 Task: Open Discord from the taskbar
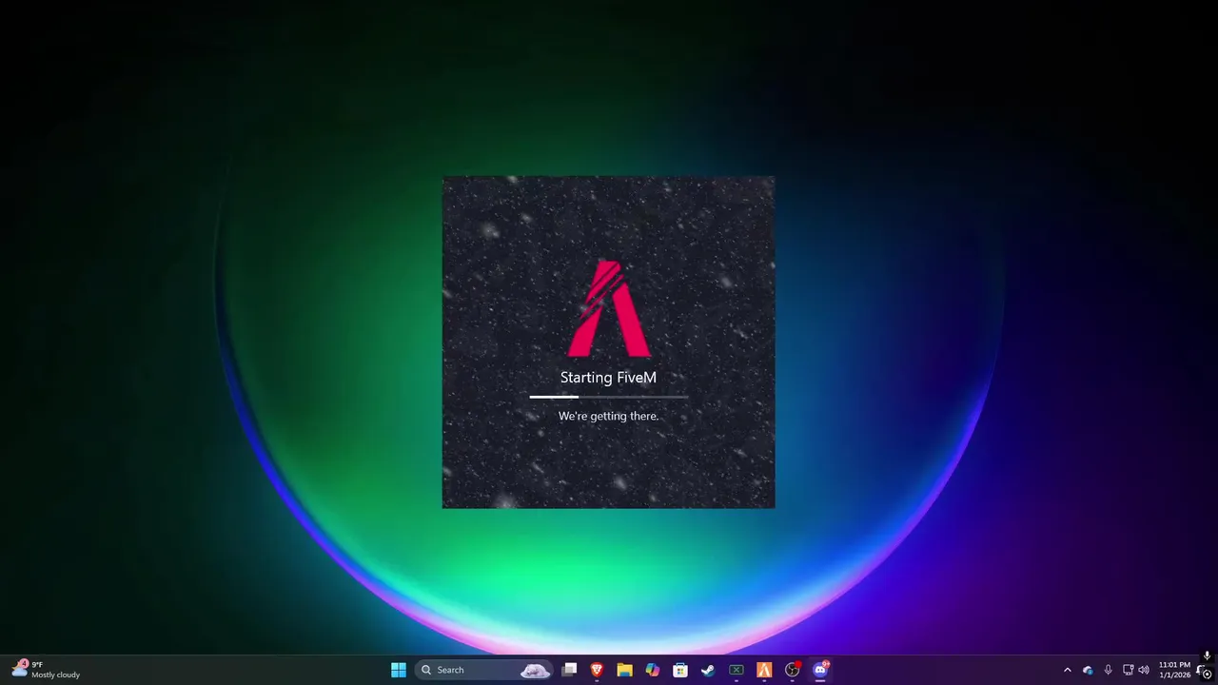pos(820,670)
